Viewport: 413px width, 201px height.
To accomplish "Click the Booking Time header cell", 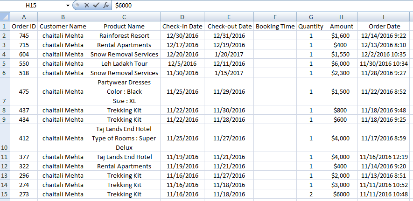I will tap(275, 26).
